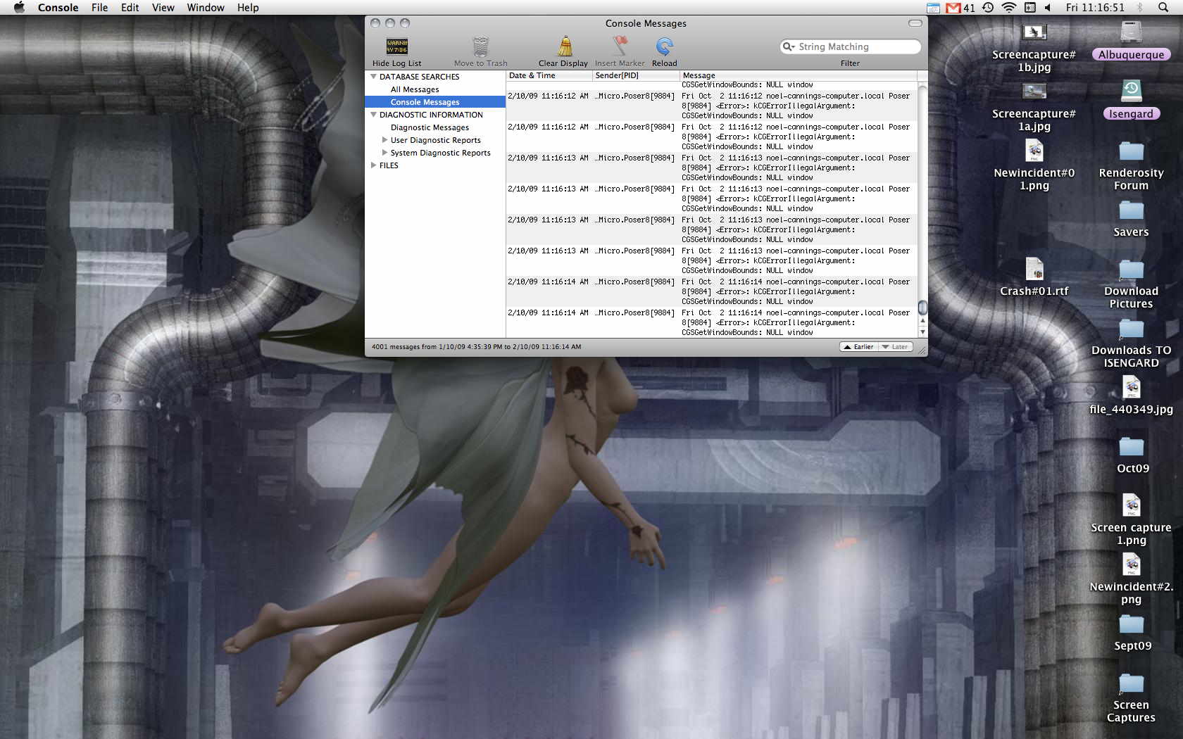Expand the FILES section
Image resolution: width=1183 pixels, height=739 pixels.
(x=373, y=165)
